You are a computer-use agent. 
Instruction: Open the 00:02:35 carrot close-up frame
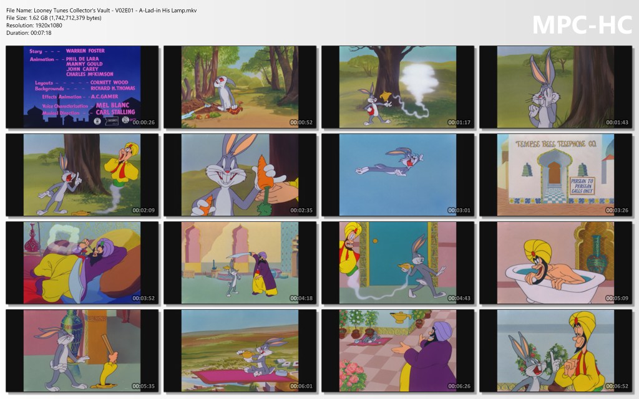click(240, 175)
